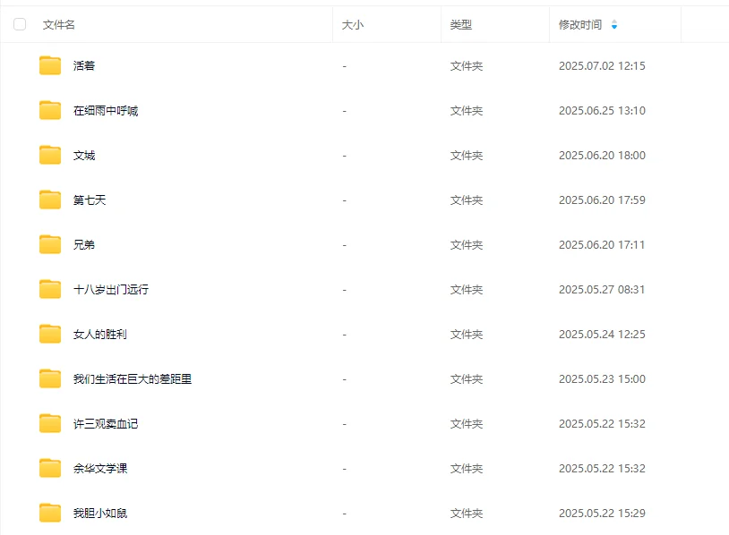
Task: Click the date 2025.05.24 12:25
Action: [602, 335]
